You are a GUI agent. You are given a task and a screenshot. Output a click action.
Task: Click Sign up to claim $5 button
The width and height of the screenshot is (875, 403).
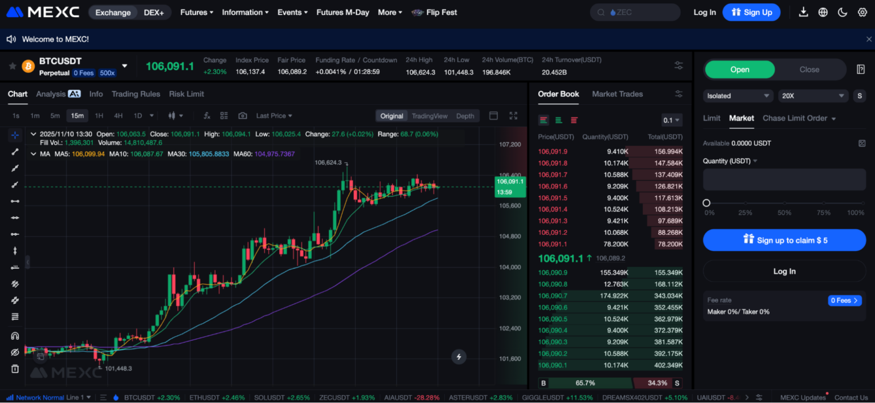pos(784,240)
